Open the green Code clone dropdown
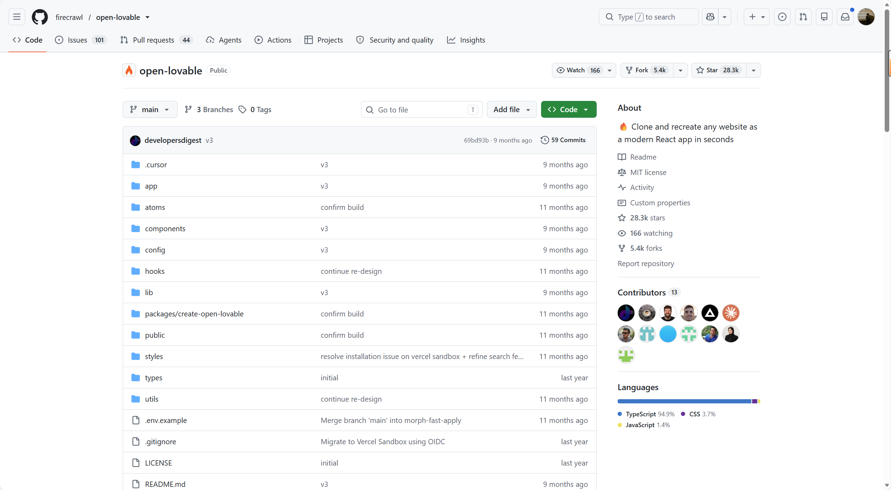Viewport: 891px width, 490px height. click(x=569, y=110)
